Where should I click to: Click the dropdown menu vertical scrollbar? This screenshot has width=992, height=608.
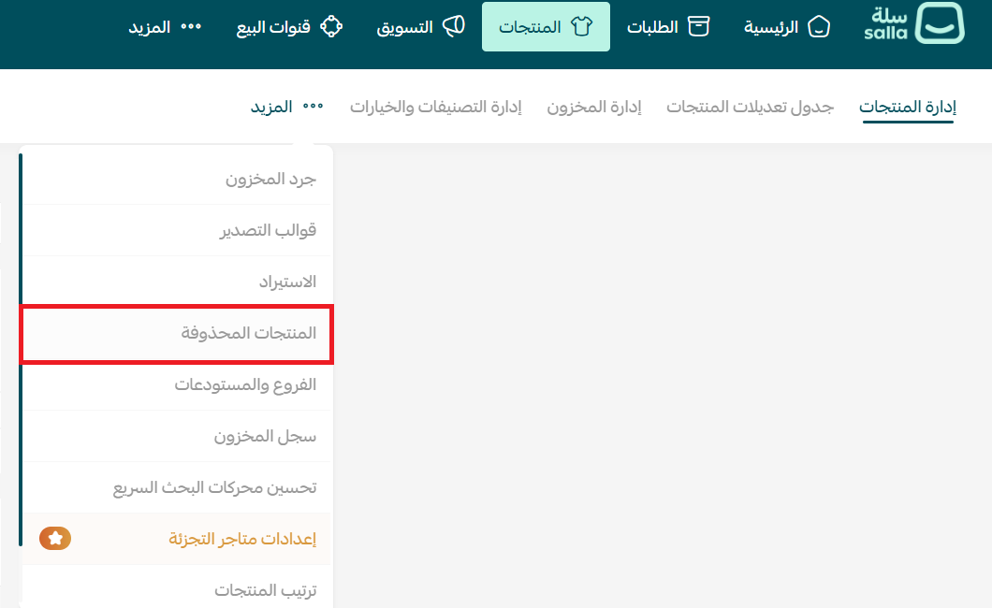tap(21, 350)
